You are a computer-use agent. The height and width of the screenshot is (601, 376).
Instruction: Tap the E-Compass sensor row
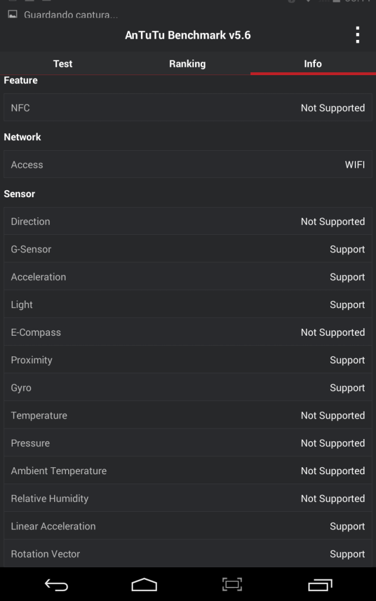click(x=188, y=332)
